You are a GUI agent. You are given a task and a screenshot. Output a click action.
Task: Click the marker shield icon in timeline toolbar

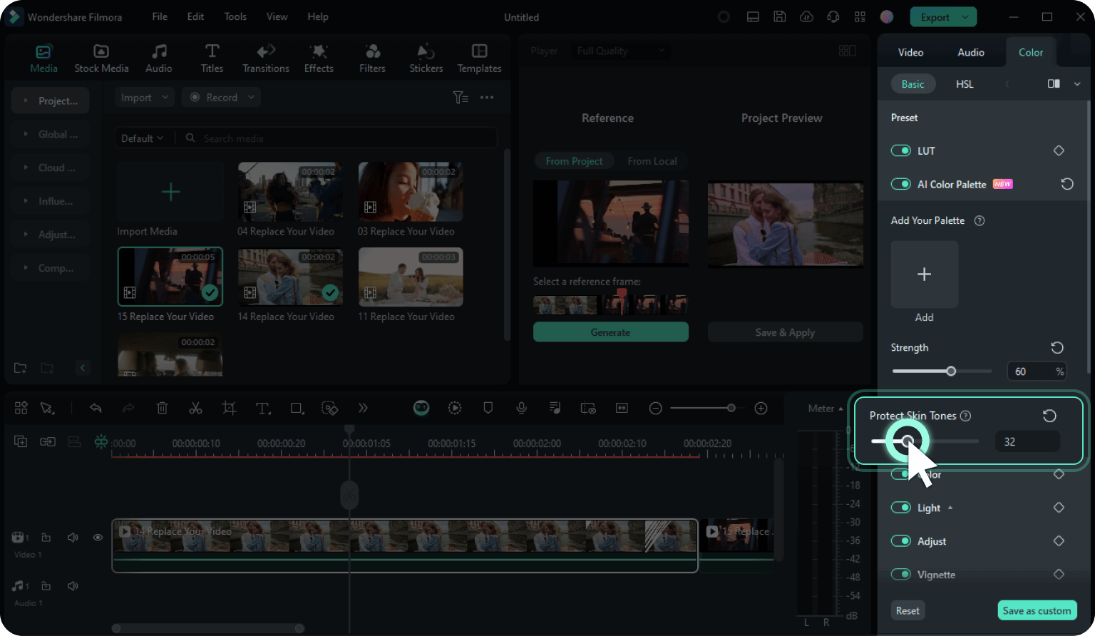(x=488, y=408)
